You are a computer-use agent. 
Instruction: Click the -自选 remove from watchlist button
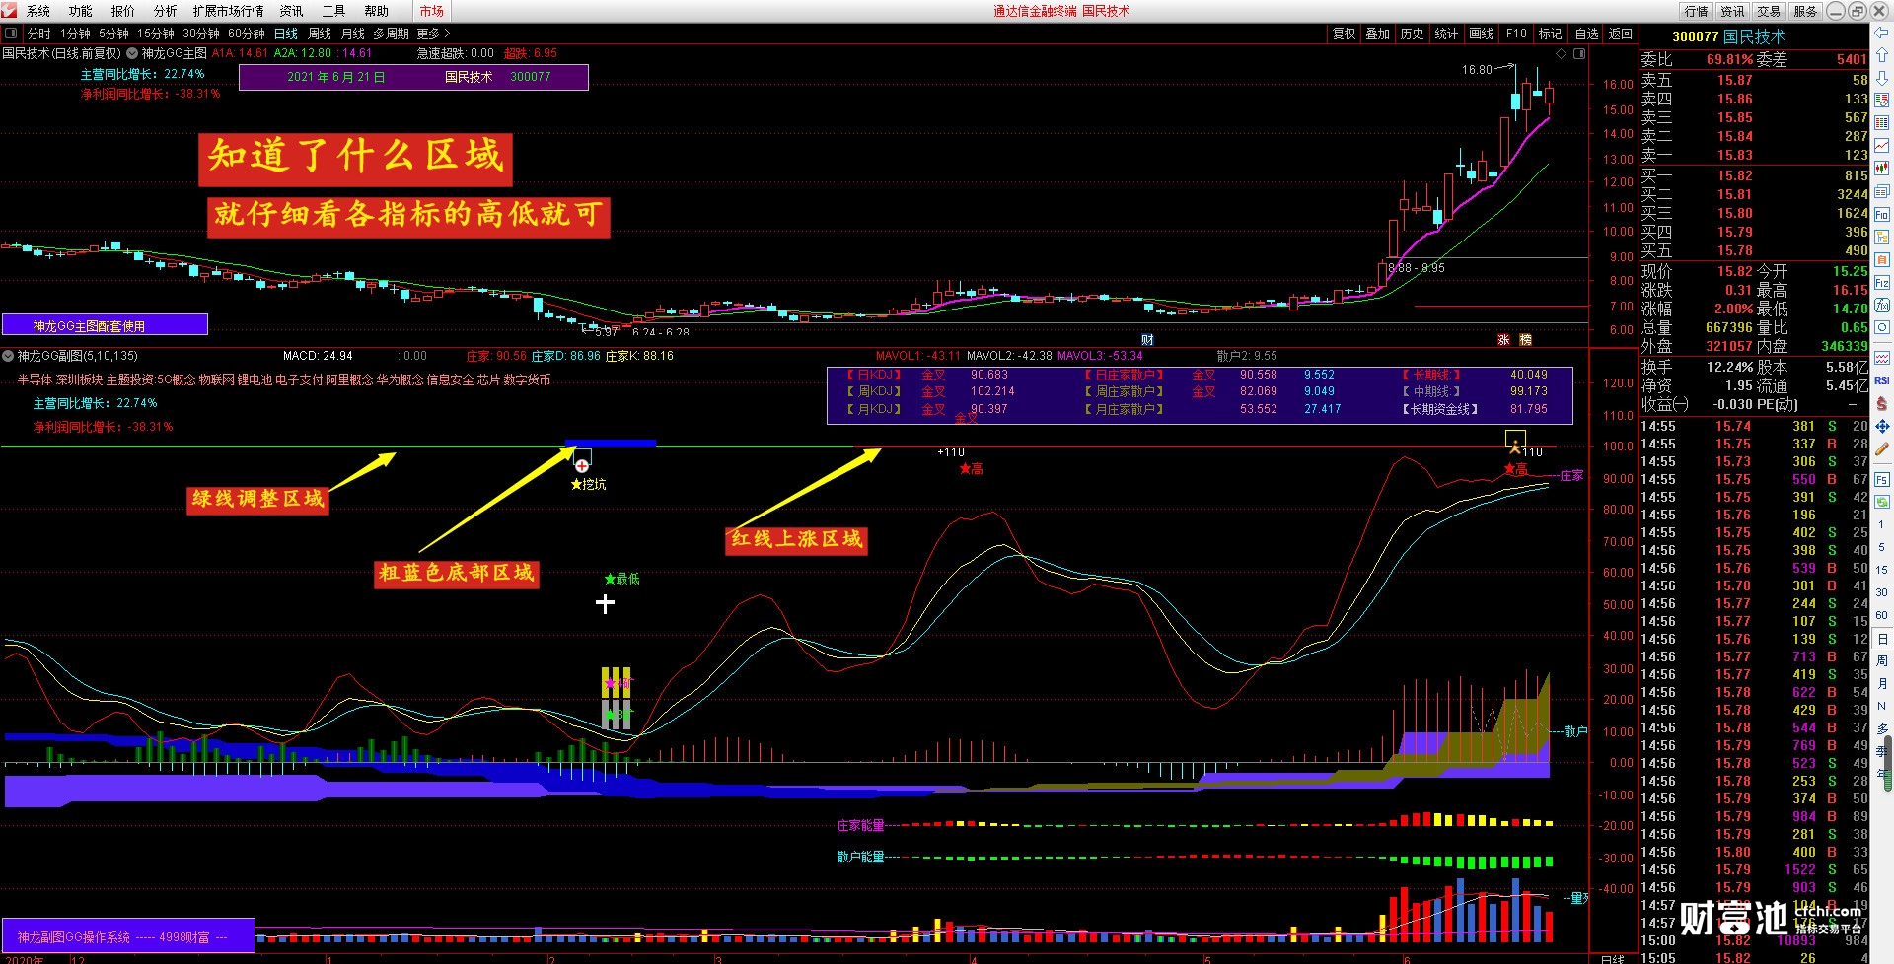1585,34
